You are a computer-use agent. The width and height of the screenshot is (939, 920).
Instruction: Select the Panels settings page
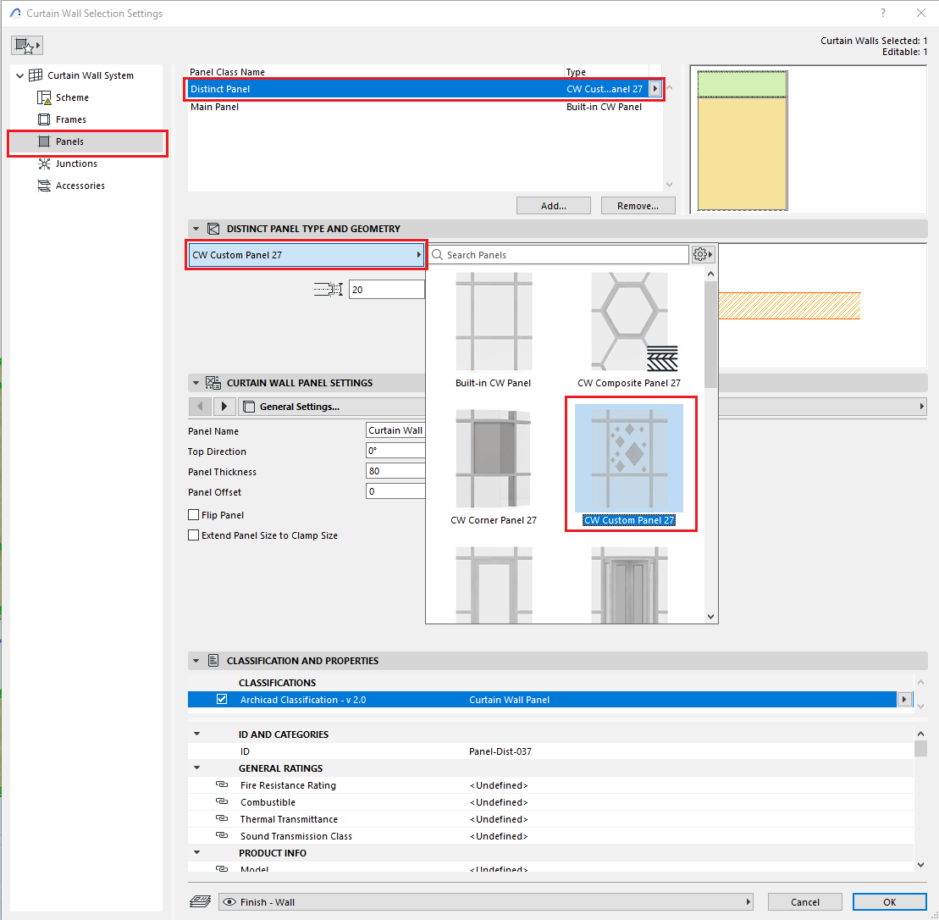pyautogui.click(x=72, y=142)
